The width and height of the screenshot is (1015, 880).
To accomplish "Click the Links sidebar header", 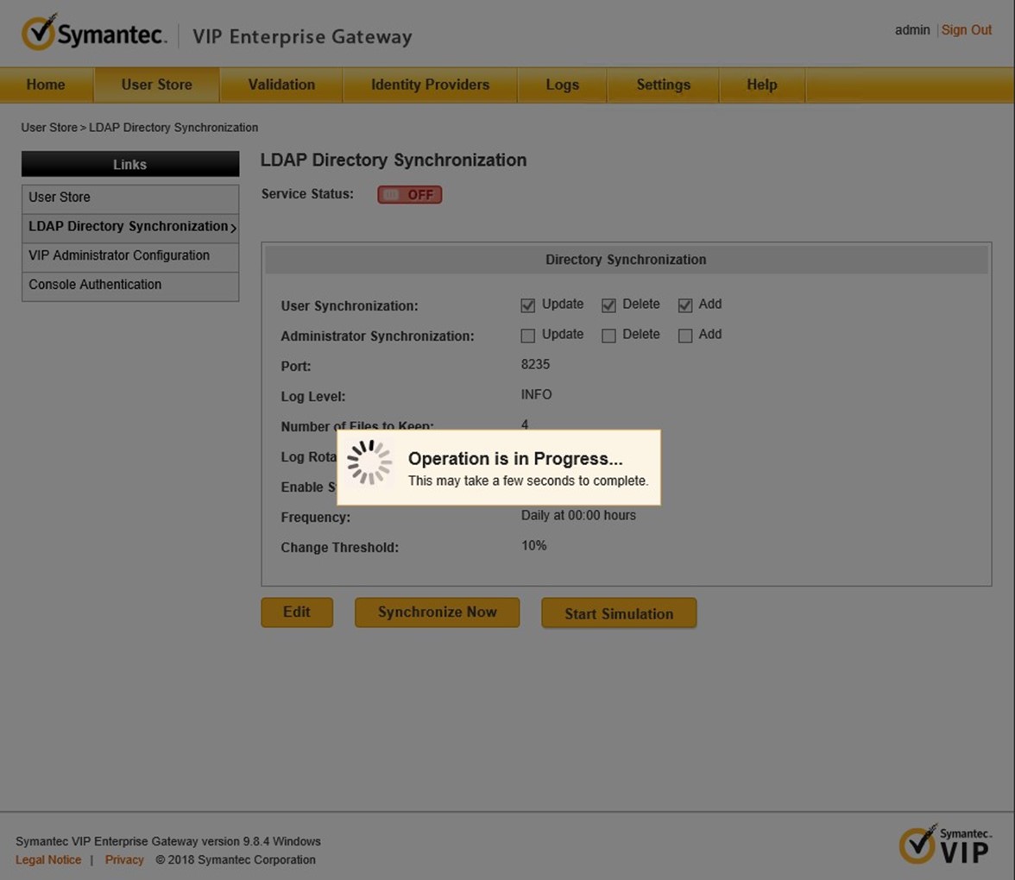I will [130, 164].
